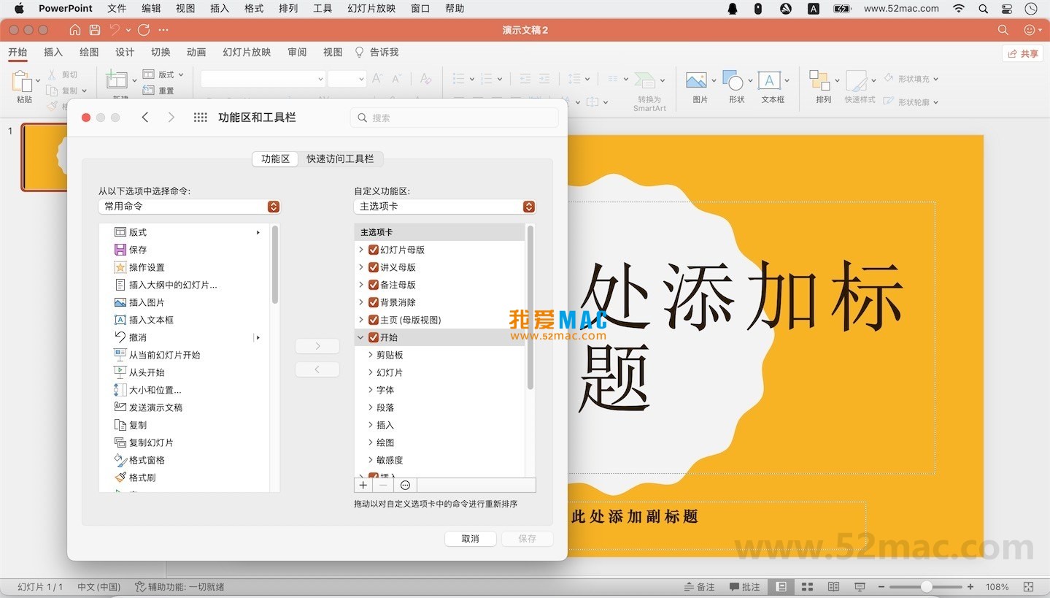Expand the 字体 group
The width and height of the screenshot is (1050, 598).
pyautogui.click(x=371, y=390)
